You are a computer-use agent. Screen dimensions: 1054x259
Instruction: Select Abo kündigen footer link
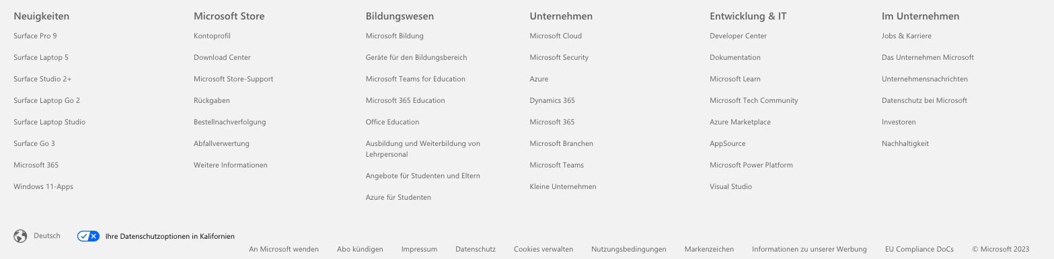coord(360,250)
